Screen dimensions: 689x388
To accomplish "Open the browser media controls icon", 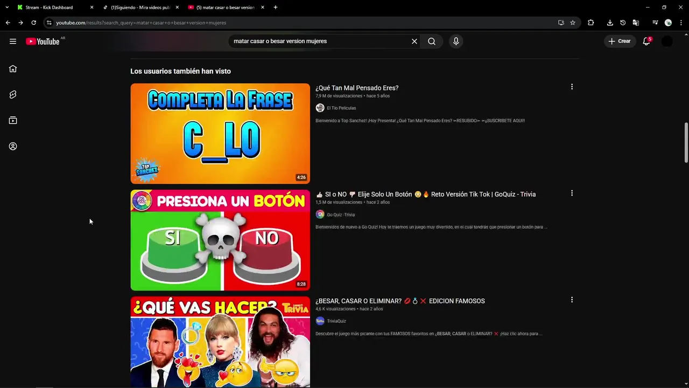I will coord(655,23).
